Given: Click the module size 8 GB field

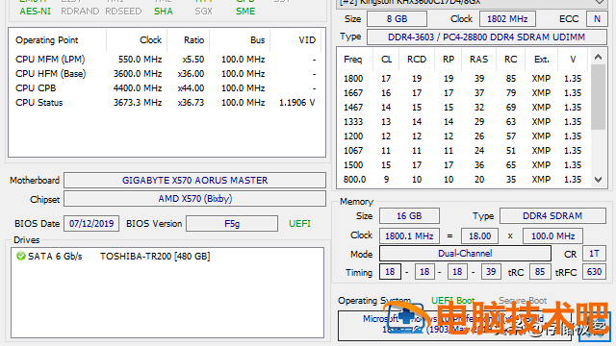Looking at the screenshot, I should click(397, 19).
